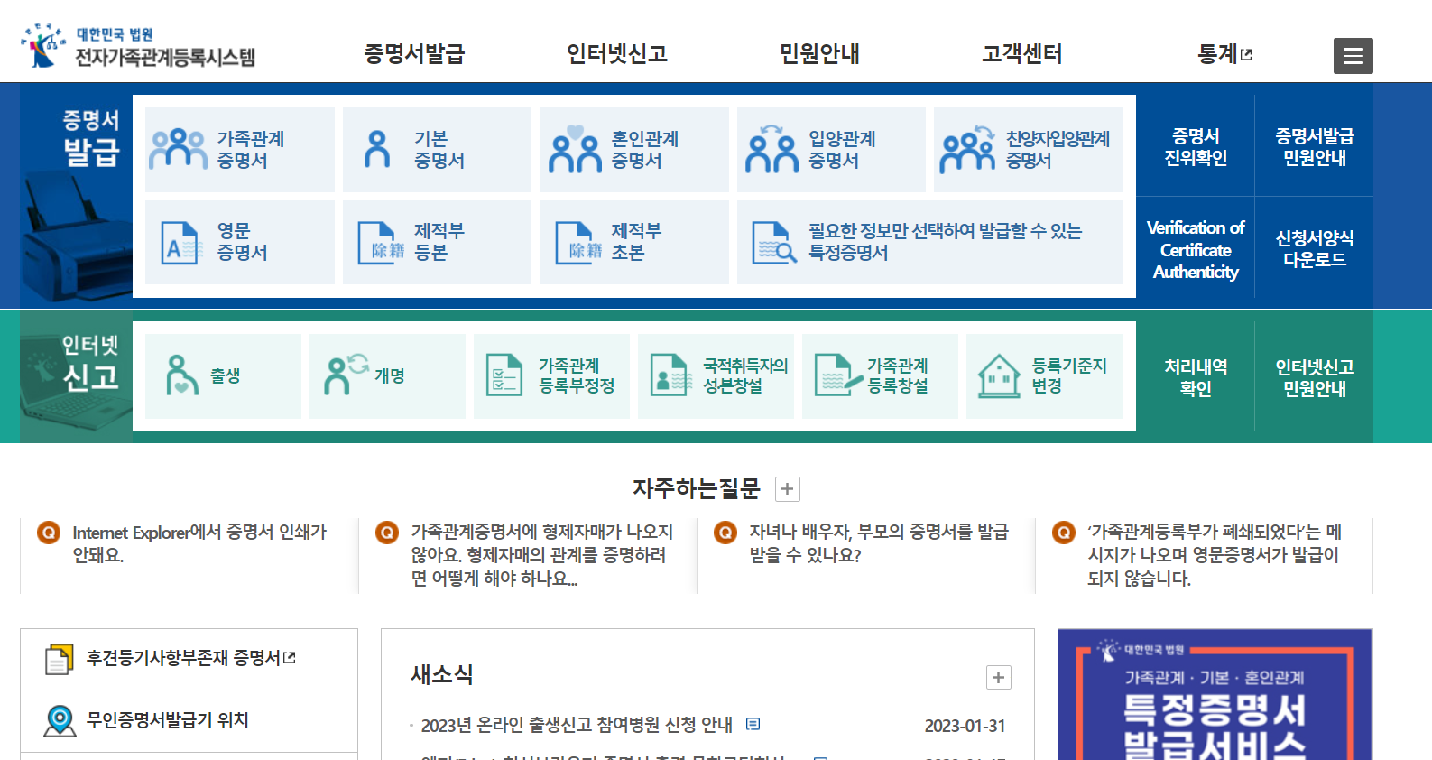Check 처리내역 확인
This screenshot has width=1432, height=760.
pos(1196,378)
